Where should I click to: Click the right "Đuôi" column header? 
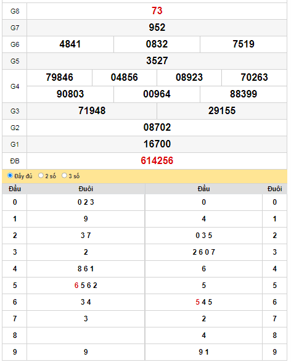click(x=274, y=189)
